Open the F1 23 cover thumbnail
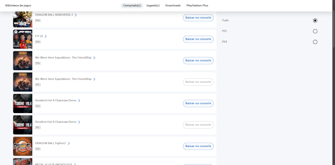335x165 pixels. coord(23,39)
